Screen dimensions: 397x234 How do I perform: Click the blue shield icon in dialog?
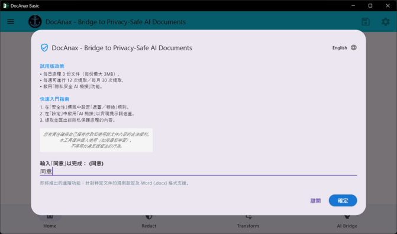[x=44, y=47]
